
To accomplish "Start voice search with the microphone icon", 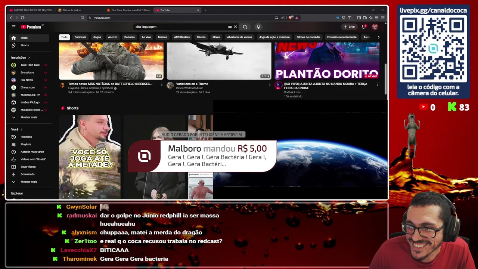I will coord(258,27).
